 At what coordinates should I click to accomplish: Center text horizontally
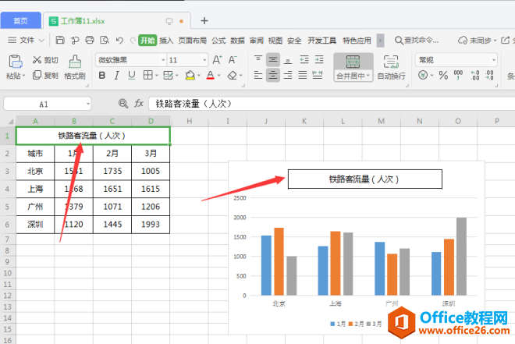(x=273, y=75)
